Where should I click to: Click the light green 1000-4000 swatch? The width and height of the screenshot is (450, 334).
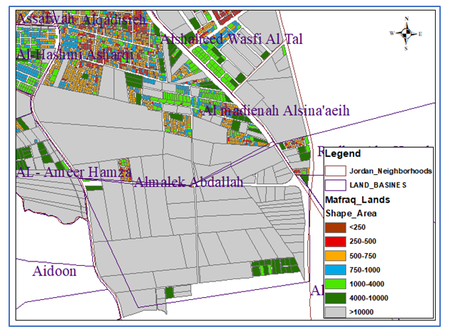pyautogui.click(x=335, y=284)
